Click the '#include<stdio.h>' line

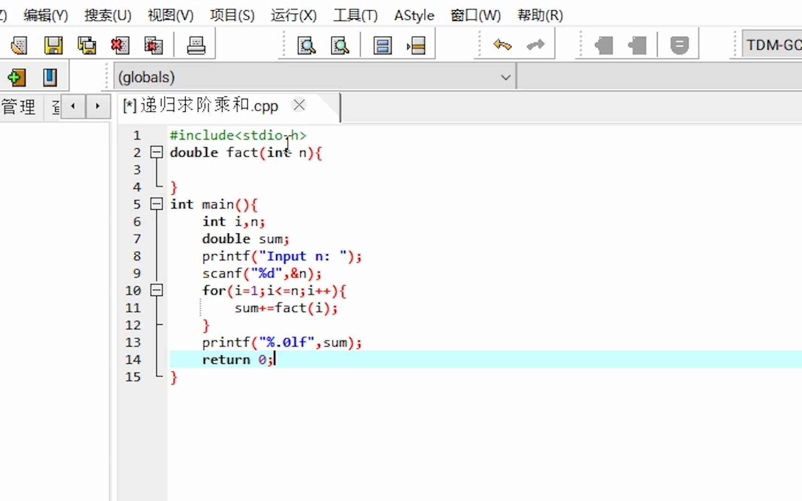click(238, 135)
